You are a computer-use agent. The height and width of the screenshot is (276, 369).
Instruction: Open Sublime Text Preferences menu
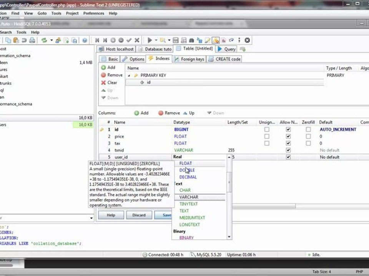tap(94, 13)
